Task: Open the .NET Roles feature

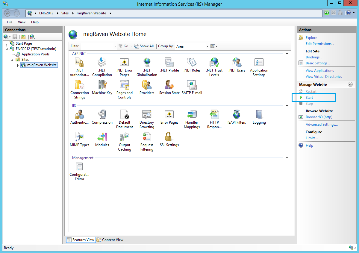Action: coord(192,65)
